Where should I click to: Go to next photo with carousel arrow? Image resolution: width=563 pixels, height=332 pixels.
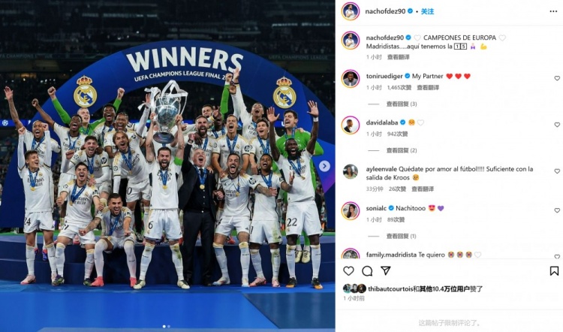pos(324,166)
